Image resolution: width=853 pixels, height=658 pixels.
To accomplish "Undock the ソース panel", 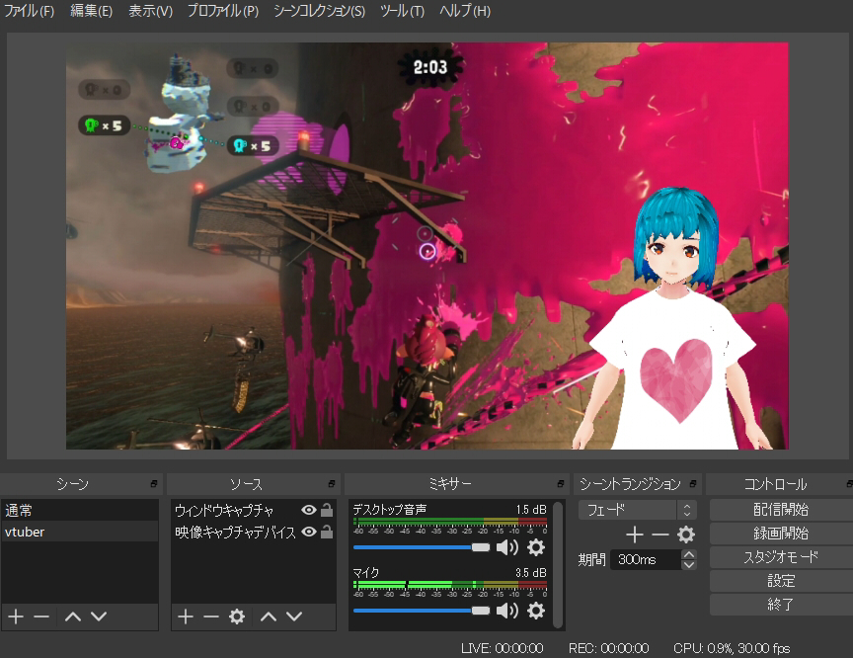I will click(332, 484).
